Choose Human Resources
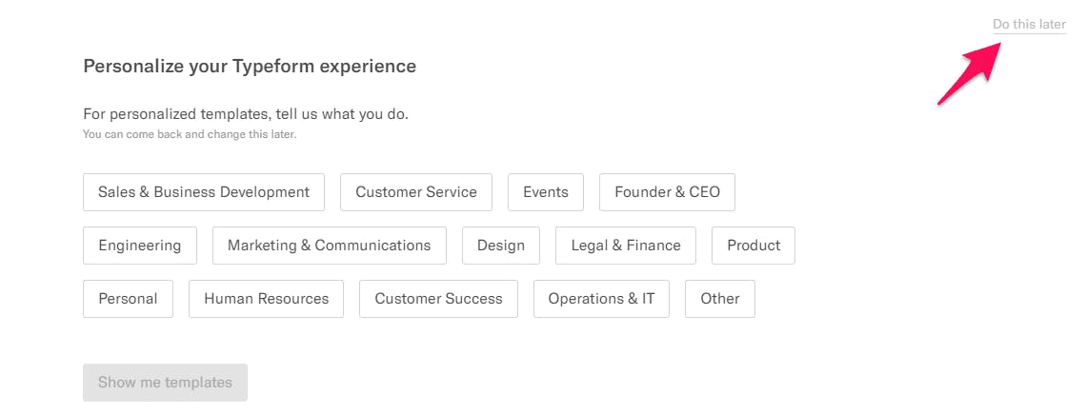The image size is (1085, 414). coord(267,299)
